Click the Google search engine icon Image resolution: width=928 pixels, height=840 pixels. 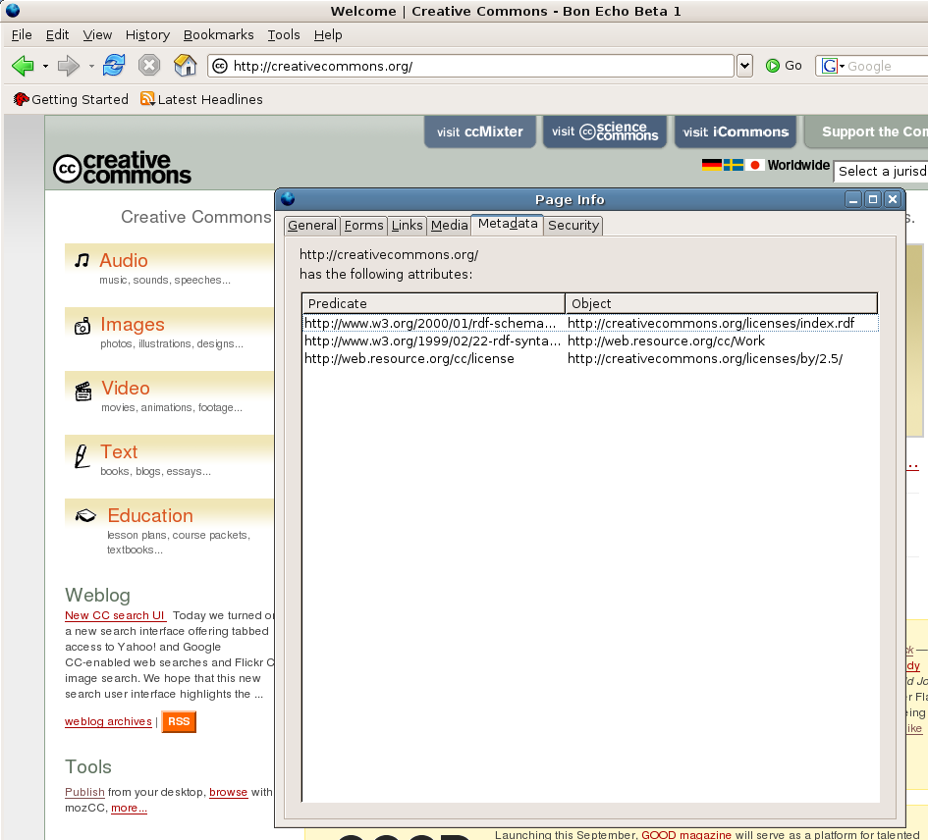[829, 66]
